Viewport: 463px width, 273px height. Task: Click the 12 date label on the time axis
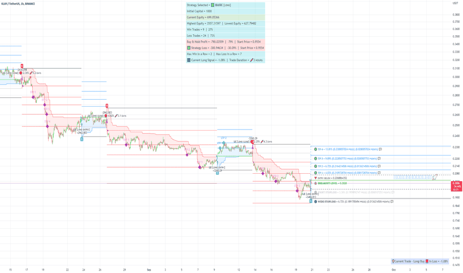tap(238, 270)
